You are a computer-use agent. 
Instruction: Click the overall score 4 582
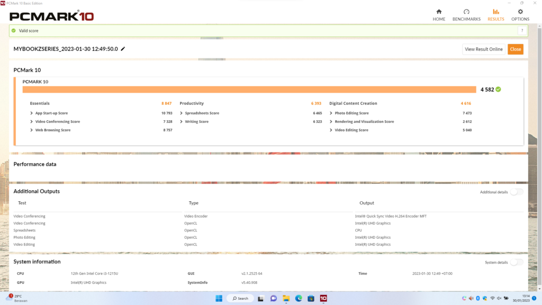coord(487,89)
